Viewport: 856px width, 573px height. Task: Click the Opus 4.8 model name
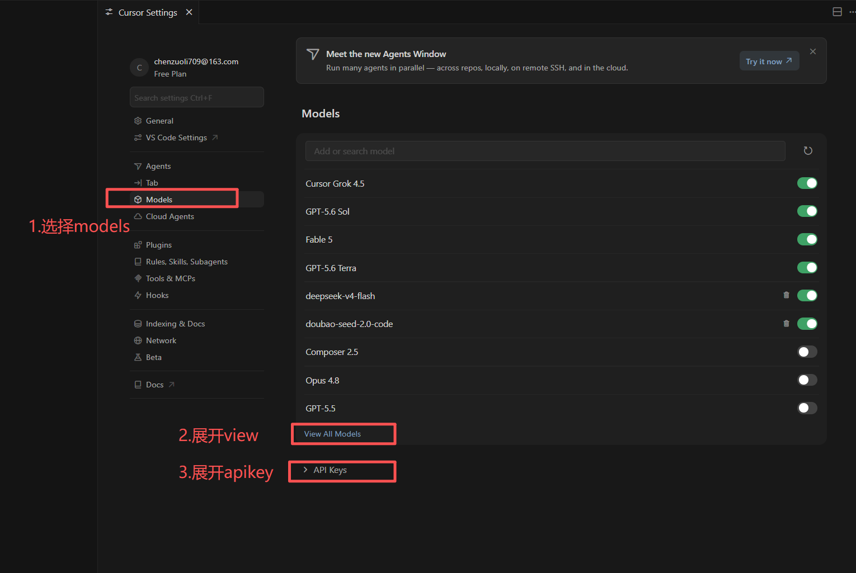coord(322,380)
